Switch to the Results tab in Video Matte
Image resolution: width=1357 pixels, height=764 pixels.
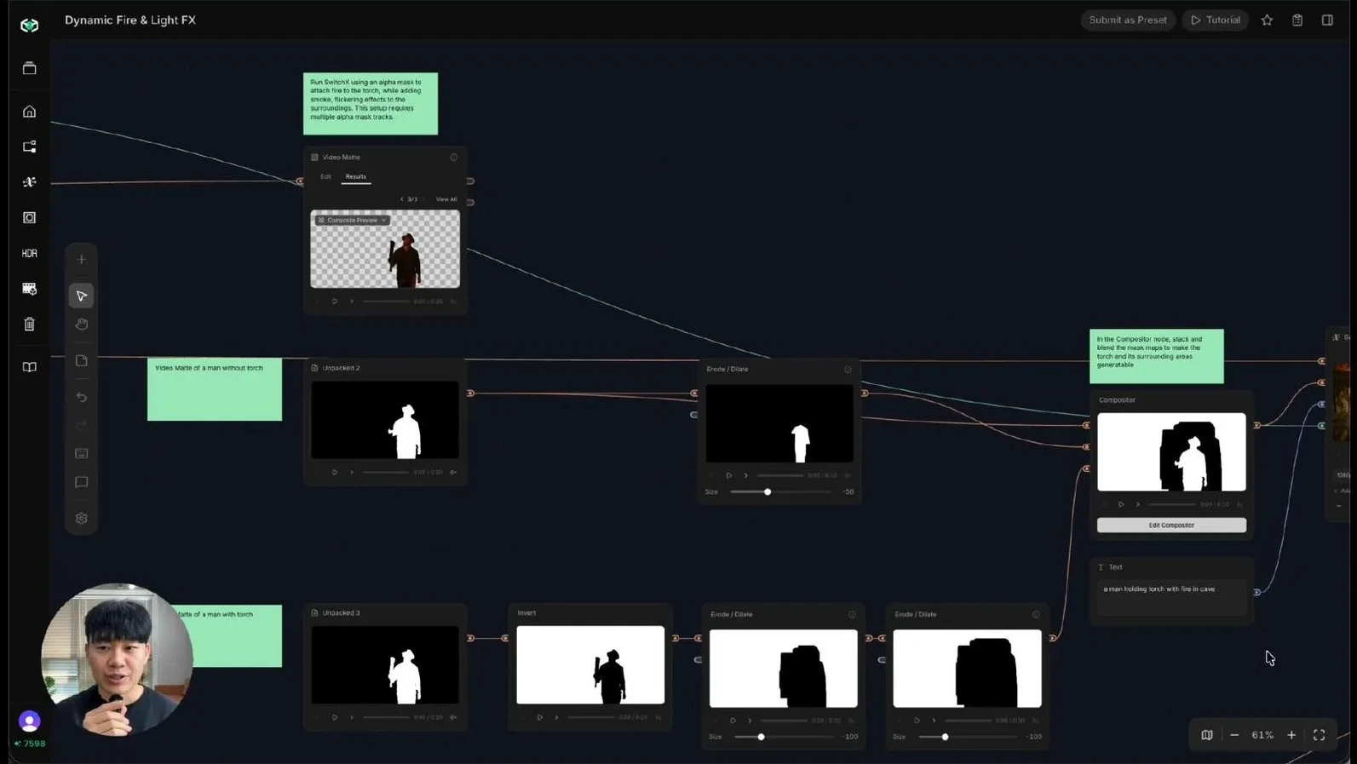point(356,177)
